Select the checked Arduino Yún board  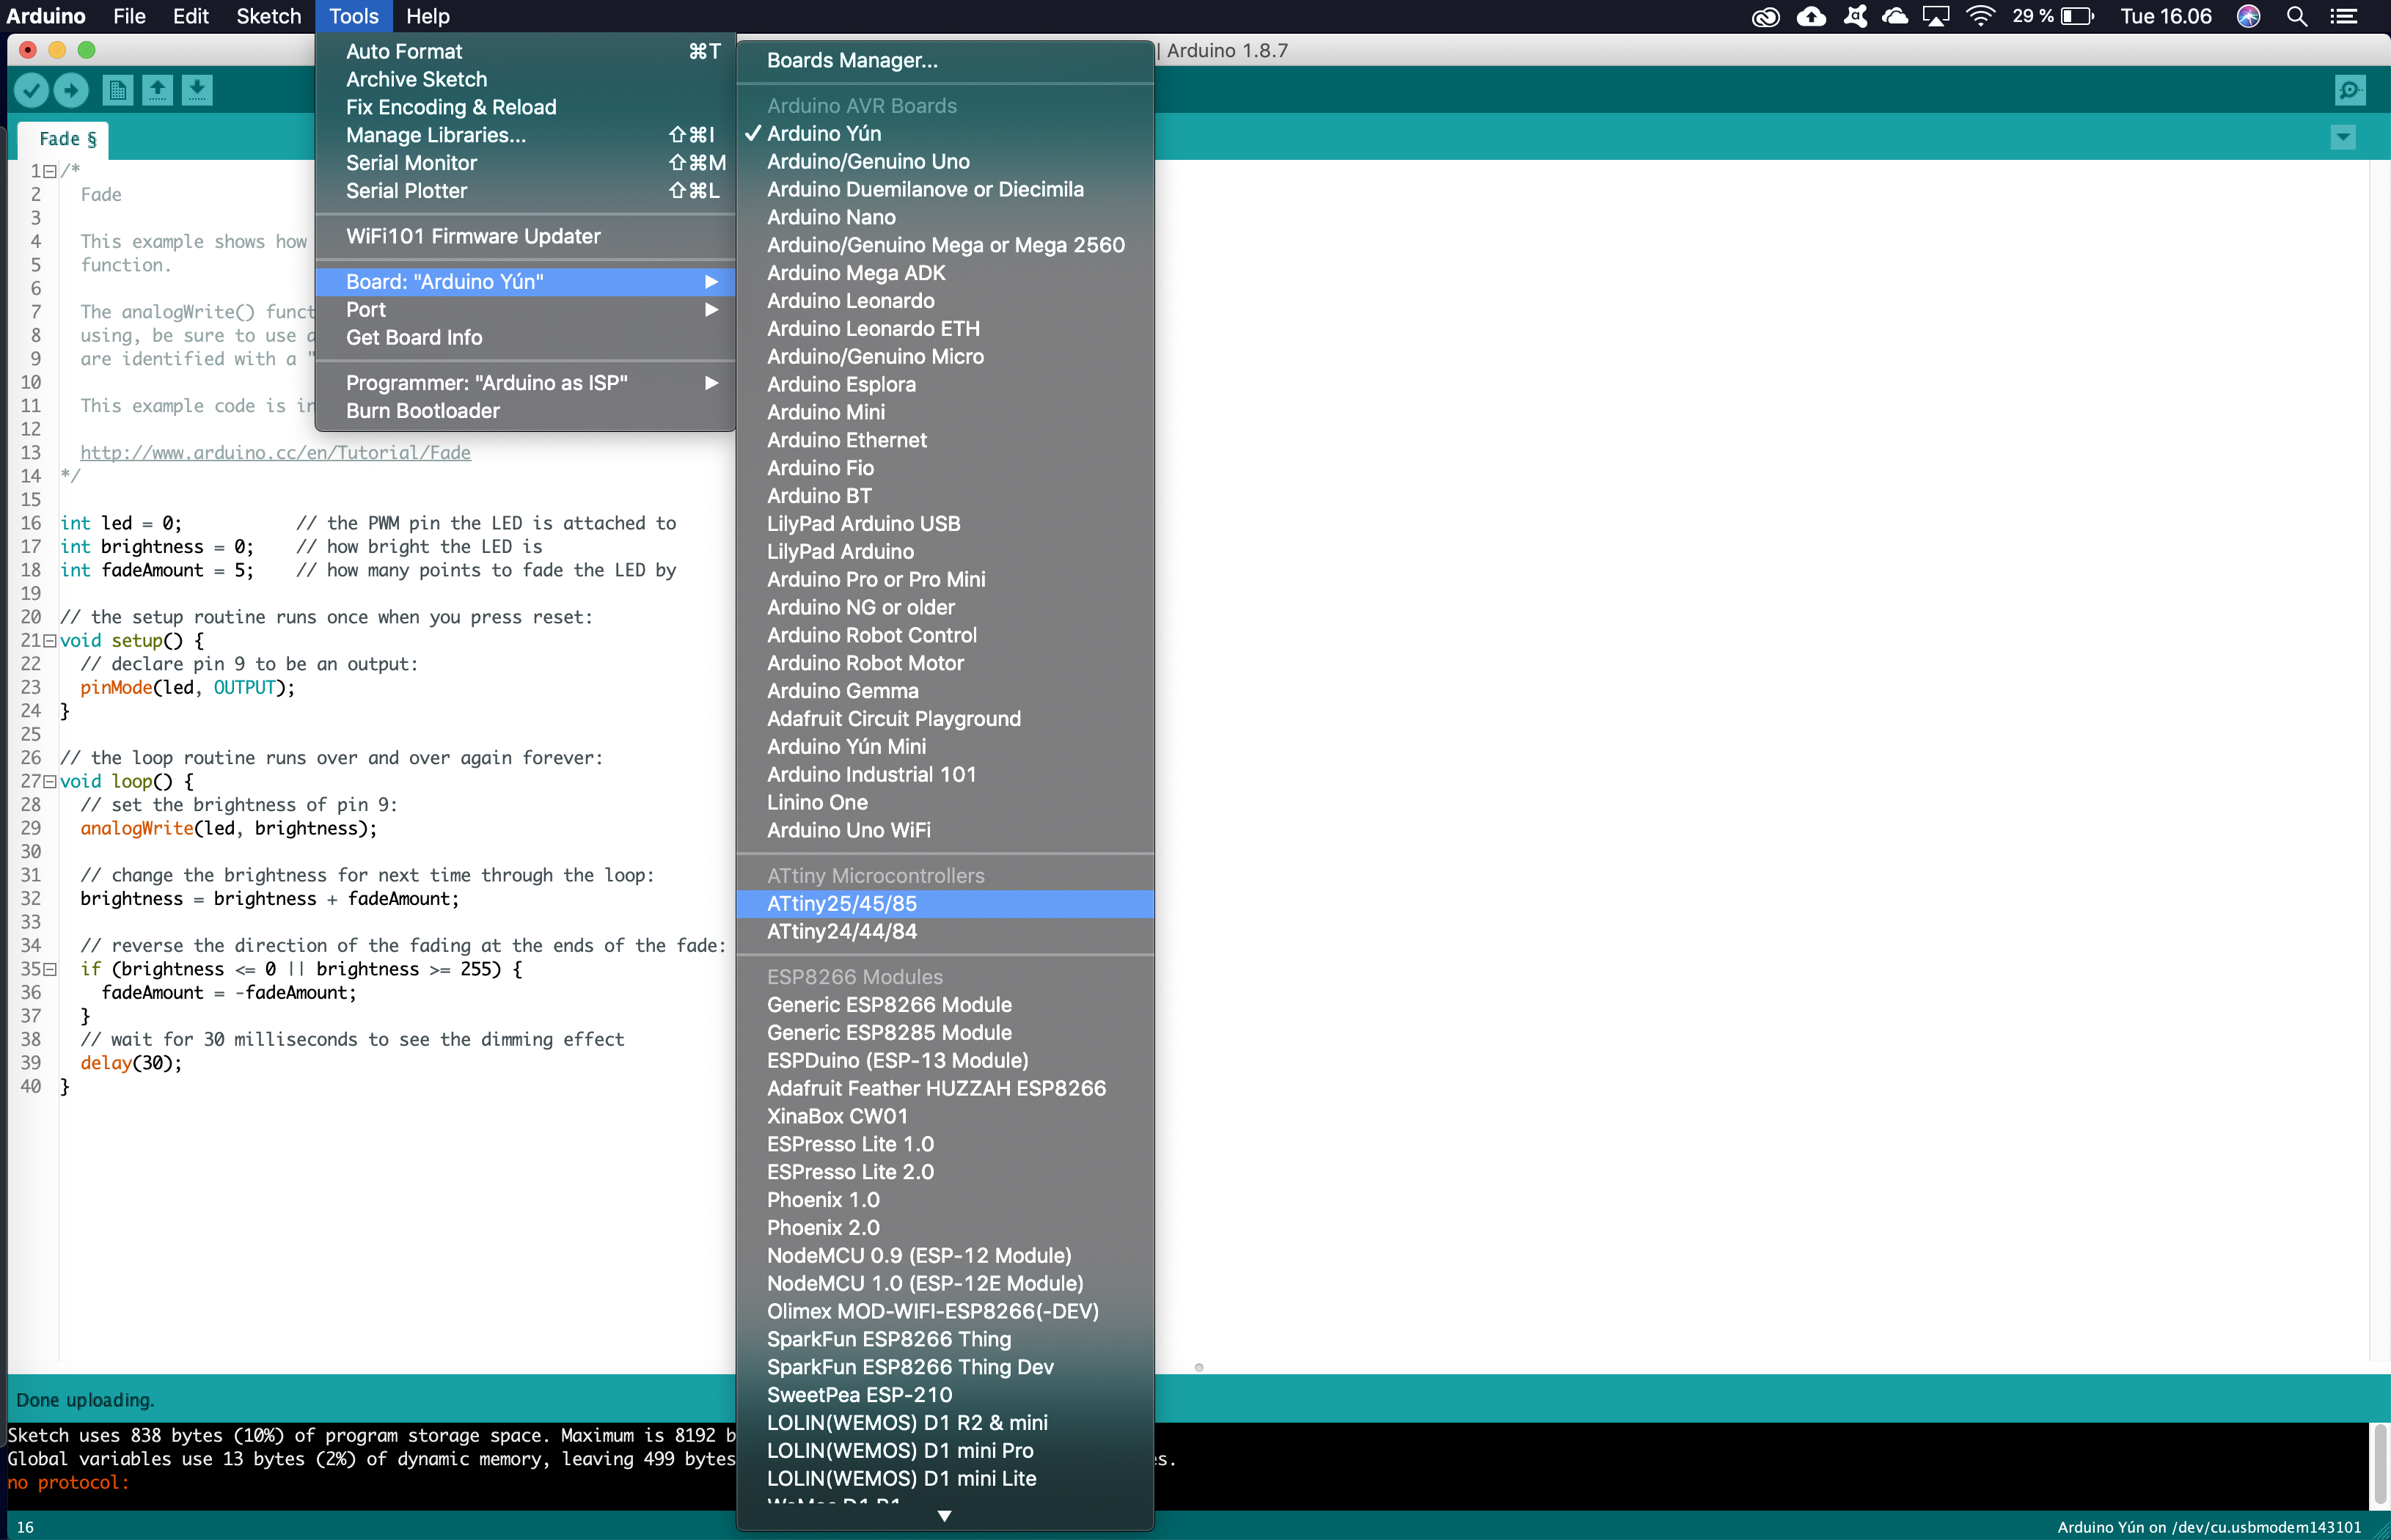click(945, 133)
